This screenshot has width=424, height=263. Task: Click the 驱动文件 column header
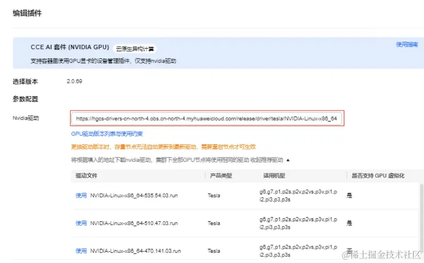point(86,175)
